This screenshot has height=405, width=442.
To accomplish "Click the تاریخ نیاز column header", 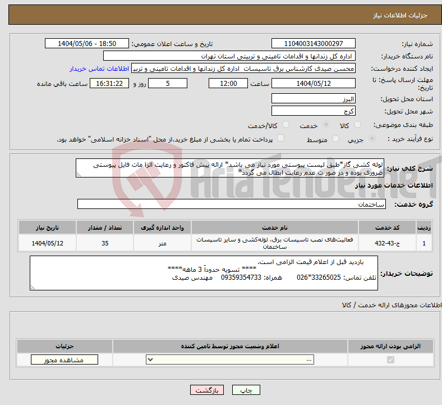I will point(47,227).
